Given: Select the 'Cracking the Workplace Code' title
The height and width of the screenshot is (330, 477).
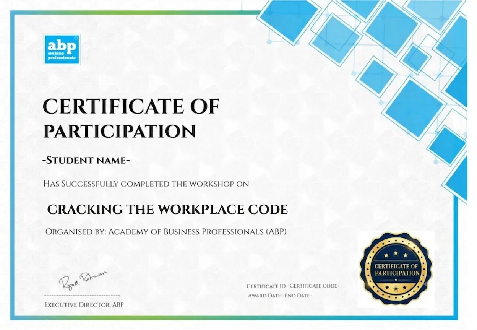Looking at the screenshot, I should click(167, 209).
